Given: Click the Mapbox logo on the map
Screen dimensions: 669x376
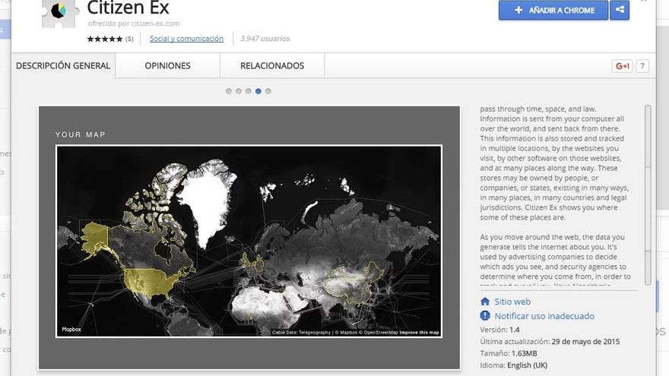Looking at the screenshot, I should click(x=71, y=330).
